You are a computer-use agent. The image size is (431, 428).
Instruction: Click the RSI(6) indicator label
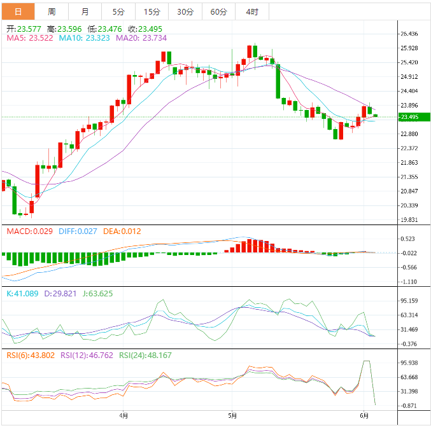(29, 355)
